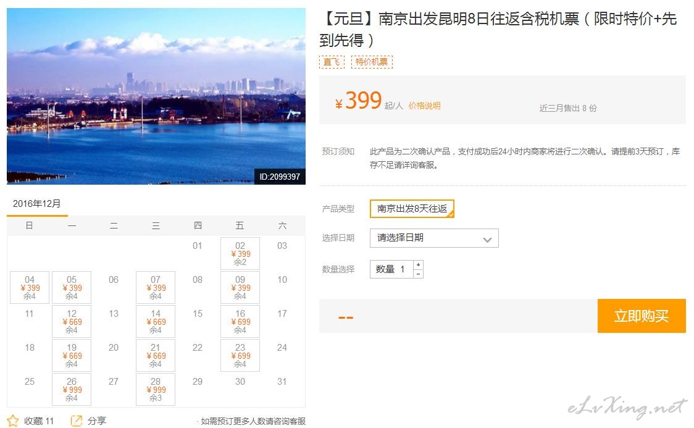Choose December 19 priced ¥669
Image resolution: width=694 pixels, height=428 pixels.
[x=72, y=355]
